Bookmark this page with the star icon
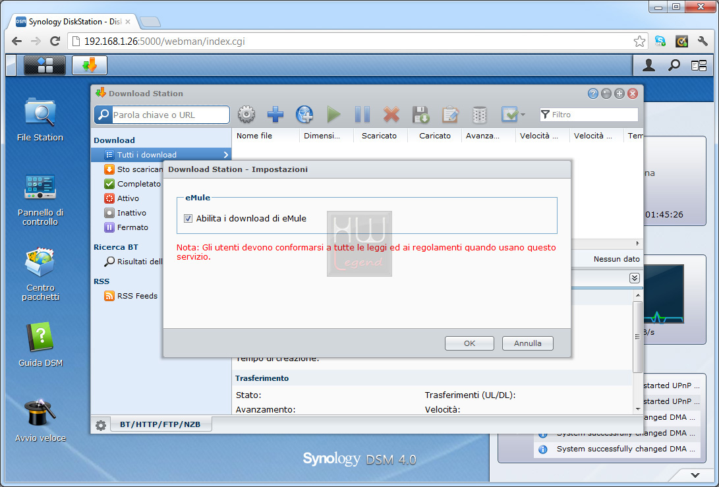 [x=639, y=42]
